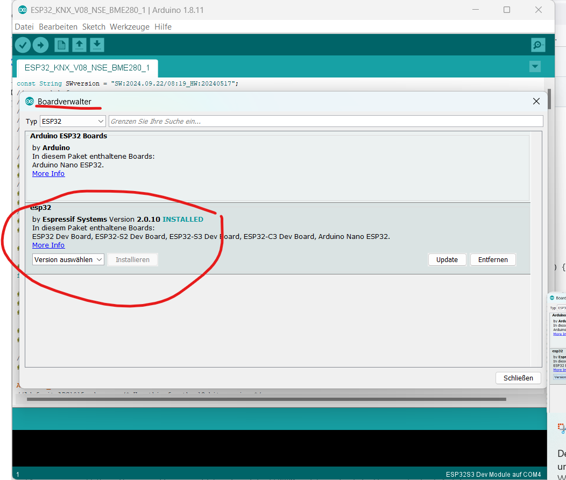Click the Verify (checkmark) toolbar icon
This screenshot has height=480, width=566.
[x=23, y=45]
